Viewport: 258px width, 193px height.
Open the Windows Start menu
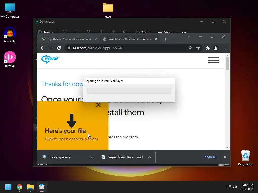(x=8, y=187)
